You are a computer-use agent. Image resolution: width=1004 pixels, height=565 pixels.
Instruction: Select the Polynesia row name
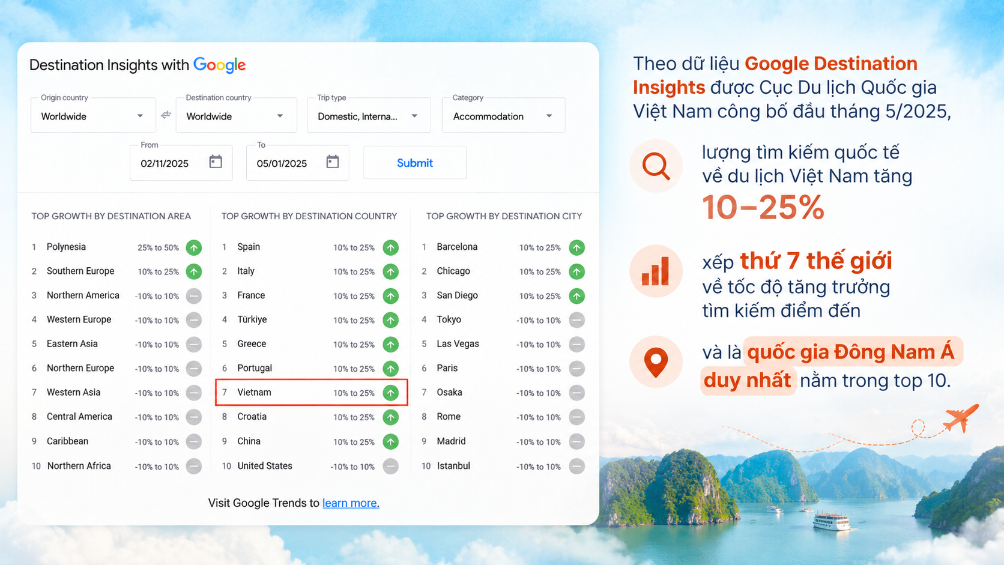[x=66, y=247]
